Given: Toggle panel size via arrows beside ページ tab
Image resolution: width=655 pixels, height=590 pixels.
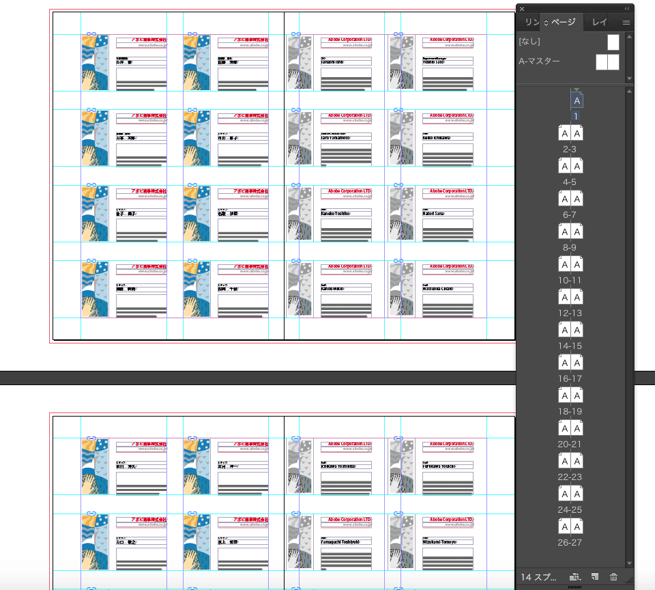Looking at the screenshot, I should [546, 23].
